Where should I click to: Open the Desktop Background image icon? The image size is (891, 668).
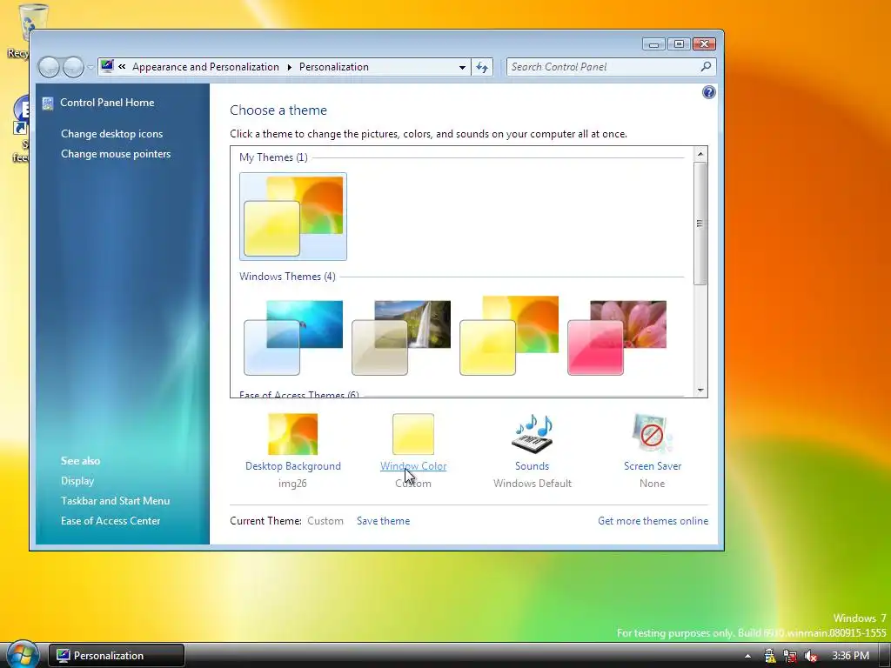pos(292,434)
